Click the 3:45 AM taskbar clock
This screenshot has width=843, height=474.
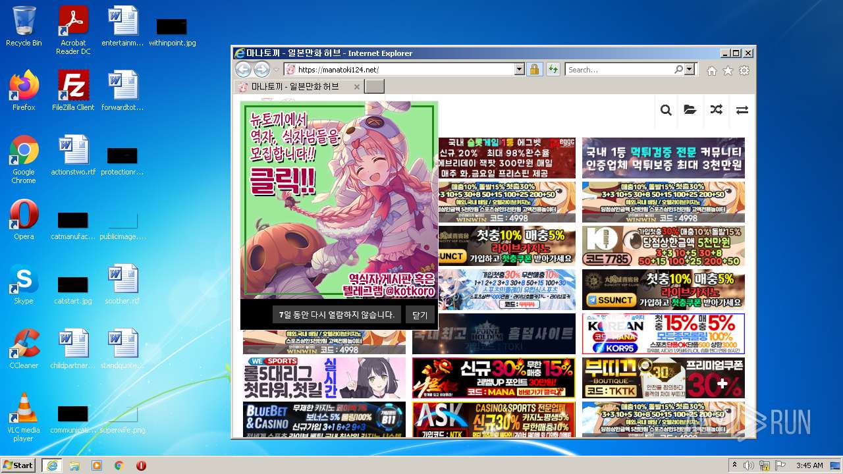click(809, 465)
